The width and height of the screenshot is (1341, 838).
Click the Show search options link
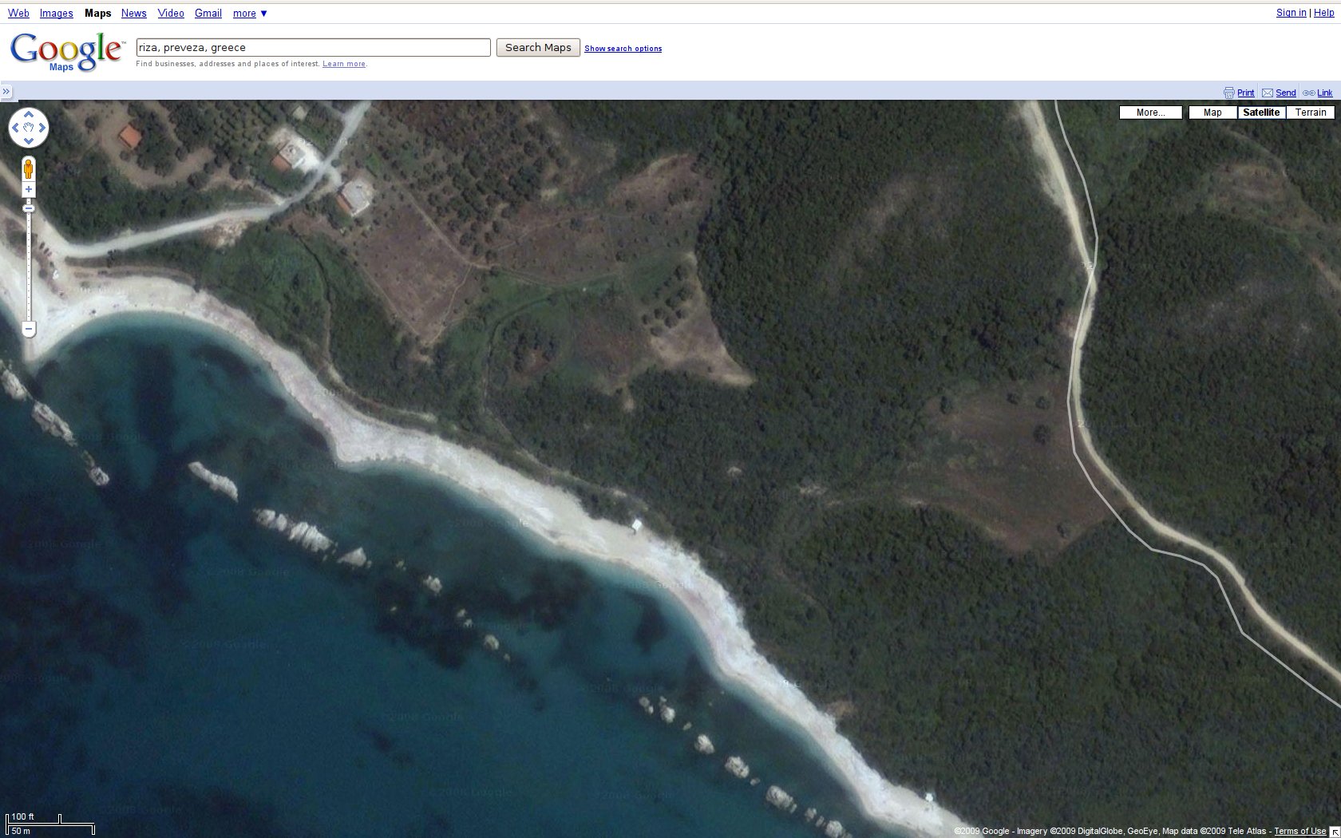tap(623, 49)
